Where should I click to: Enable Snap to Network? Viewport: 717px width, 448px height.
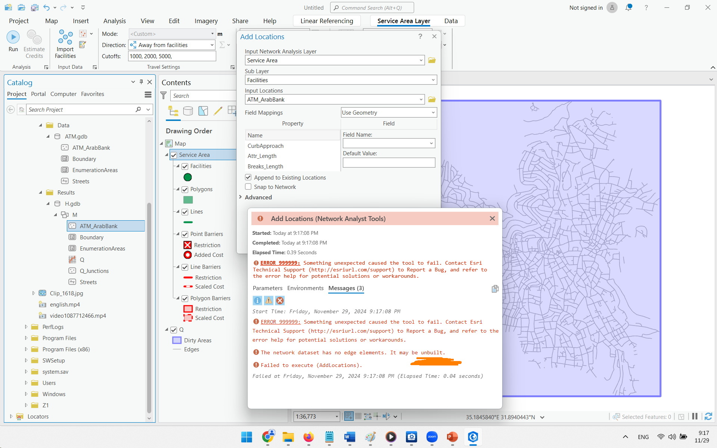click(x=248, y=187)
